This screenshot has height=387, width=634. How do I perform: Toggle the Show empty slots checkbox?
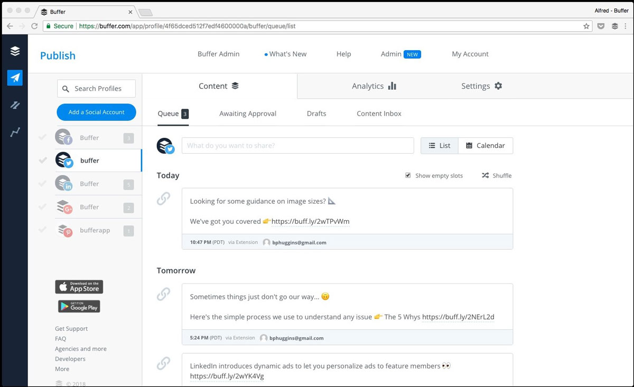click(x=408, y=175)
